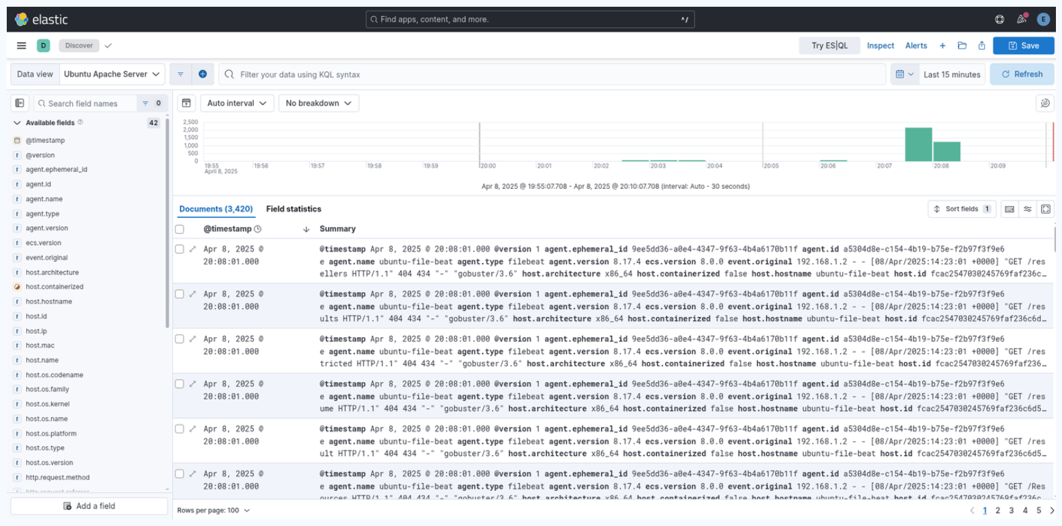Select the http.request.method field

57,477
